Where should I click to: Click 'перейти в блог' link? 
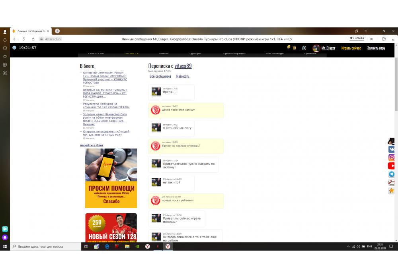pos(92,145)
